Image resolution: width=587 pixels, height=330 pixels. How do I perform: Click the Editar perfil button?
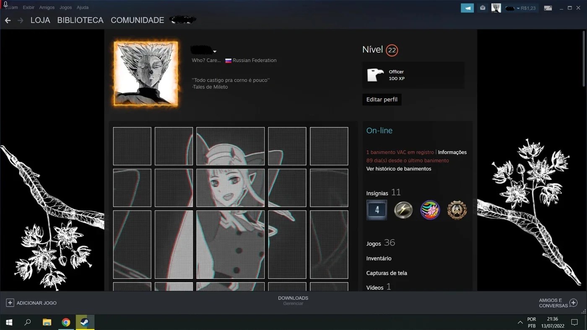382,100
